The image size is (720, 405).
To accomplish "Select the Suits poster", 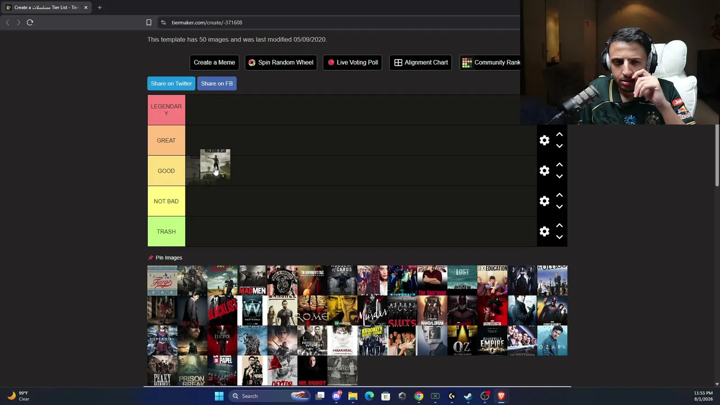I will [402, 310].
